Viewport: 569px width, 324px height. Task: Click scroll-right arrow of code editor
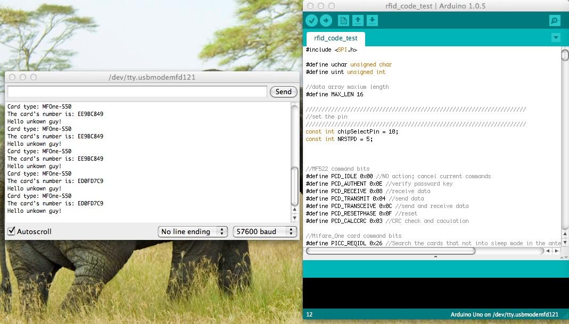[557, 251]
